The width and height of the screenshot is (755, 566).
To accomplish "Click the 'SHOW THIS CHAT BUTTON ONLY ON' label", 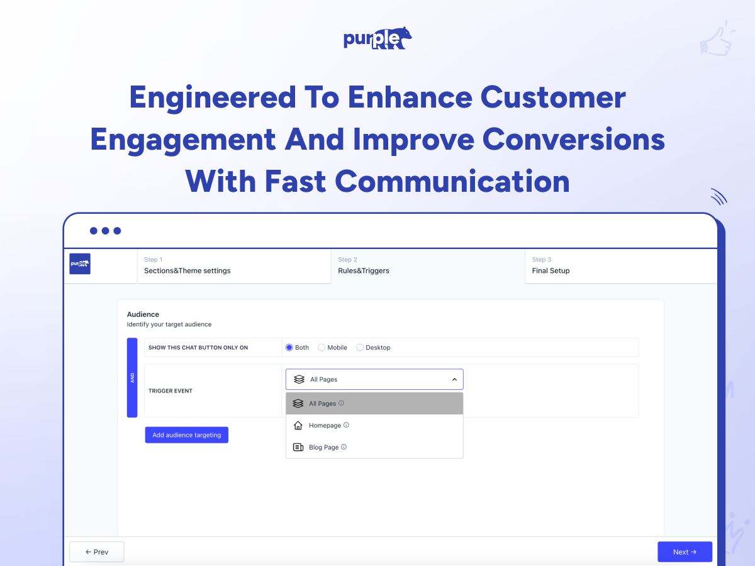I will tap(198, 347).
